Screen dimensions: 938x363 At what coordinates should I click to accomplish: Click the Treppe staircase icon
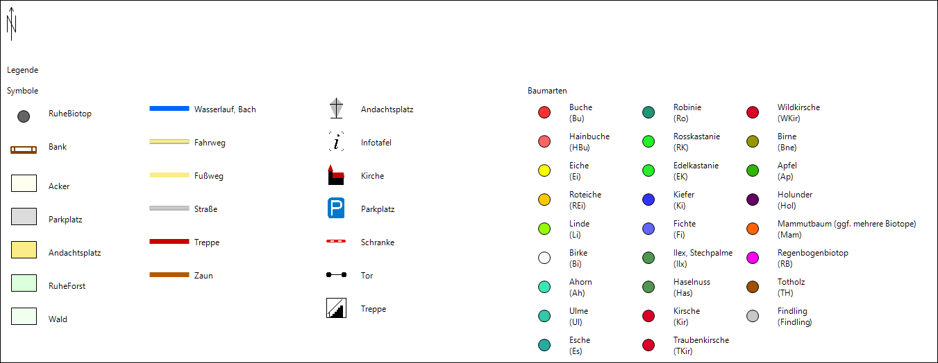pos(336,308)
